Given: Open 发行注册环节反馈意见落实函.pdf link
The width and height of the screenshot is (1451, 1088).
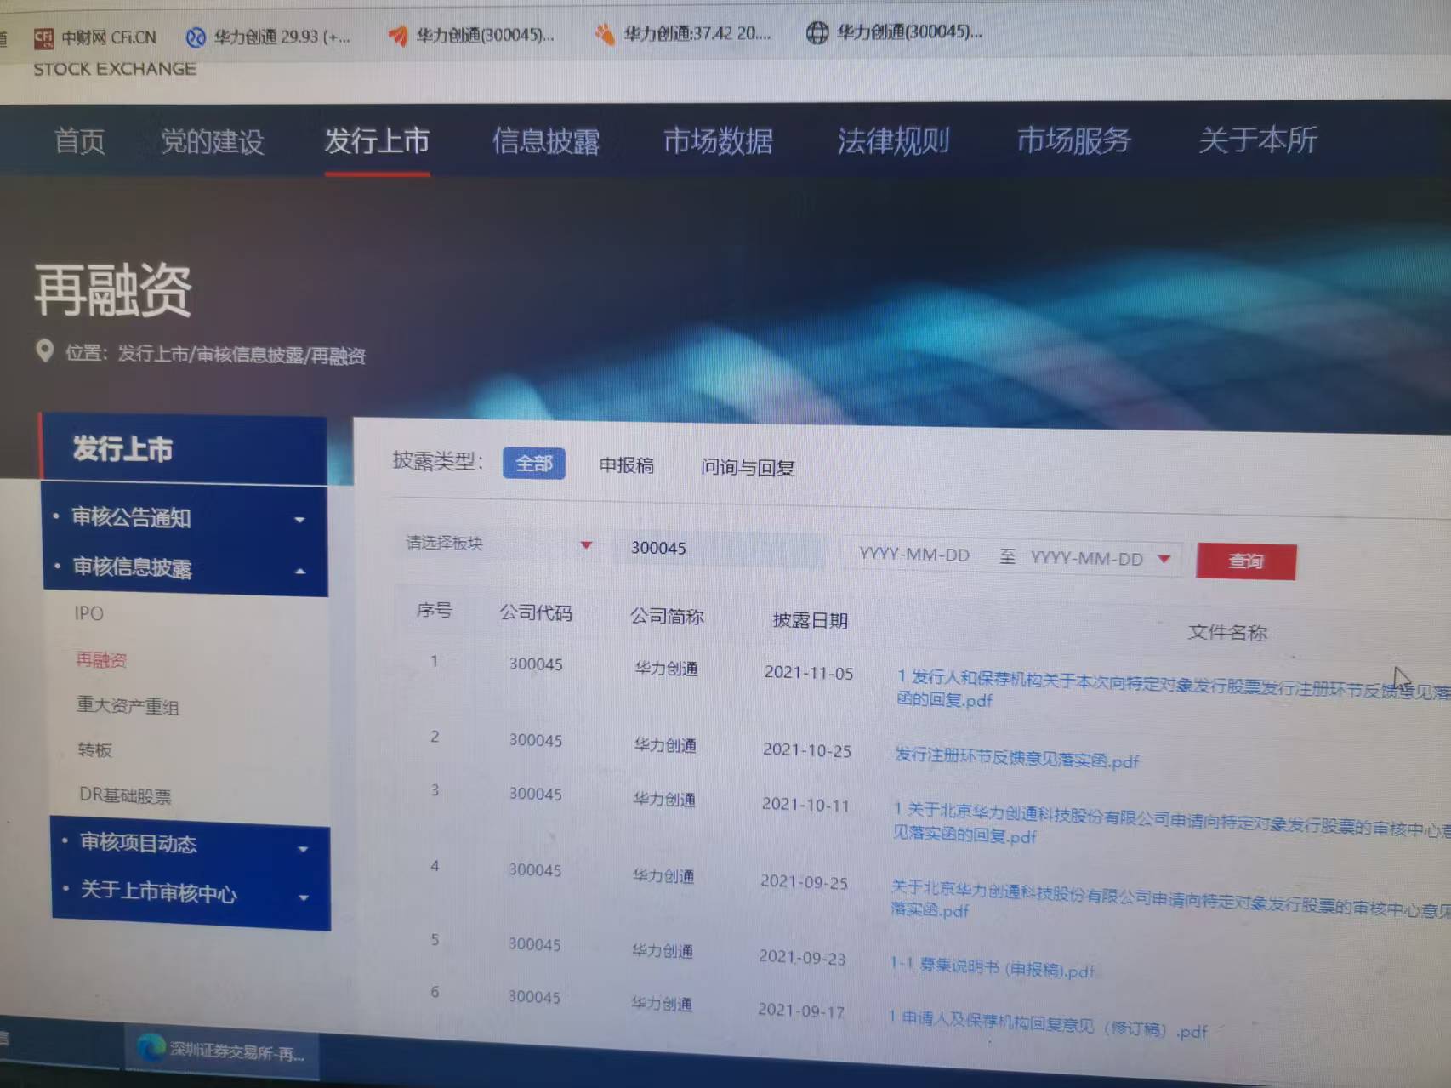Looking at the screenshot, I should point(1016,757).
